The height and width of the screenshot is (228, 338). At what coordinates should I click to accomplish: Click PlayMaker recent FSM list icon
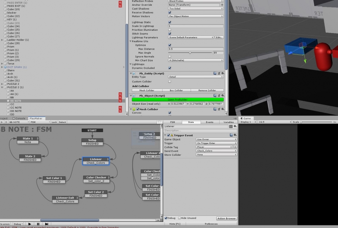coord(6,122)
